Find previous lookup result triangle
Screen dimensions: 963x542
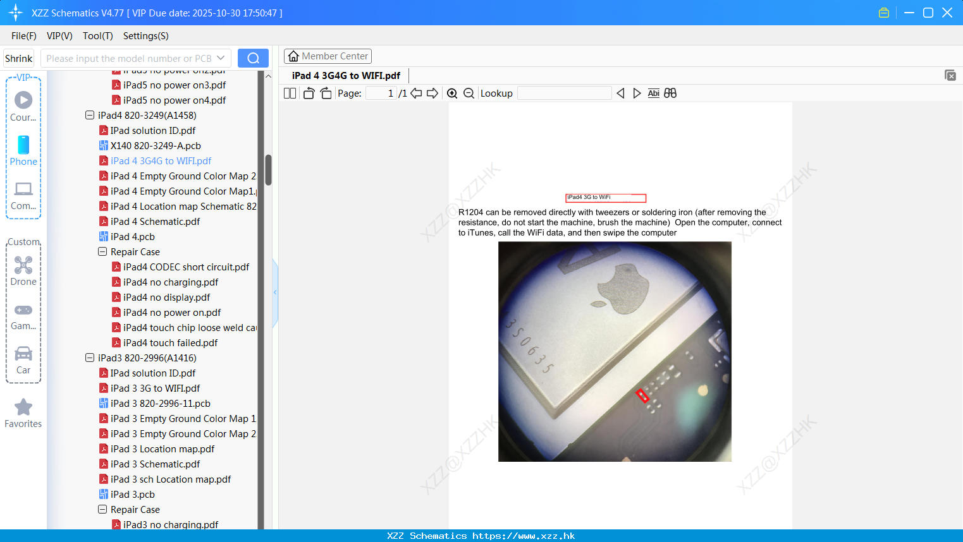620,93
